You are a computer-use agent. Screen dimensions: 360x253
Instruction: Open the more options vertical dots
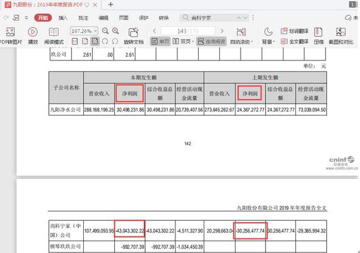pos(253,17)
